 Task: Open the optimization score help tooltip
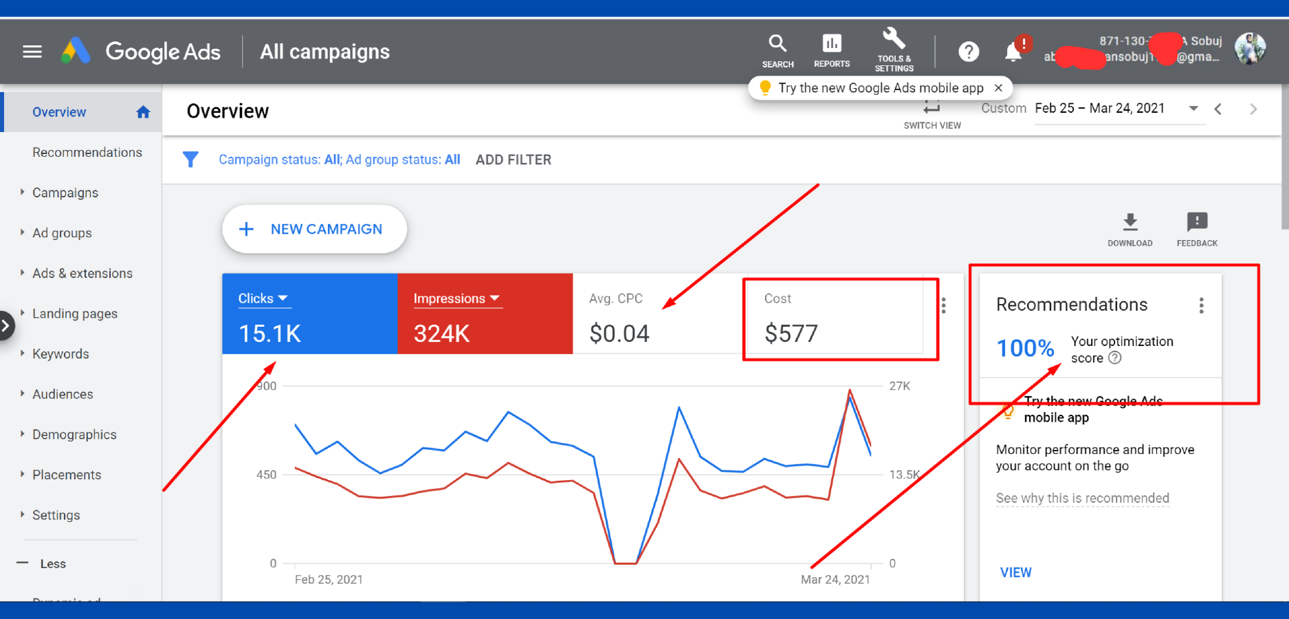[x=1114, y=358]
